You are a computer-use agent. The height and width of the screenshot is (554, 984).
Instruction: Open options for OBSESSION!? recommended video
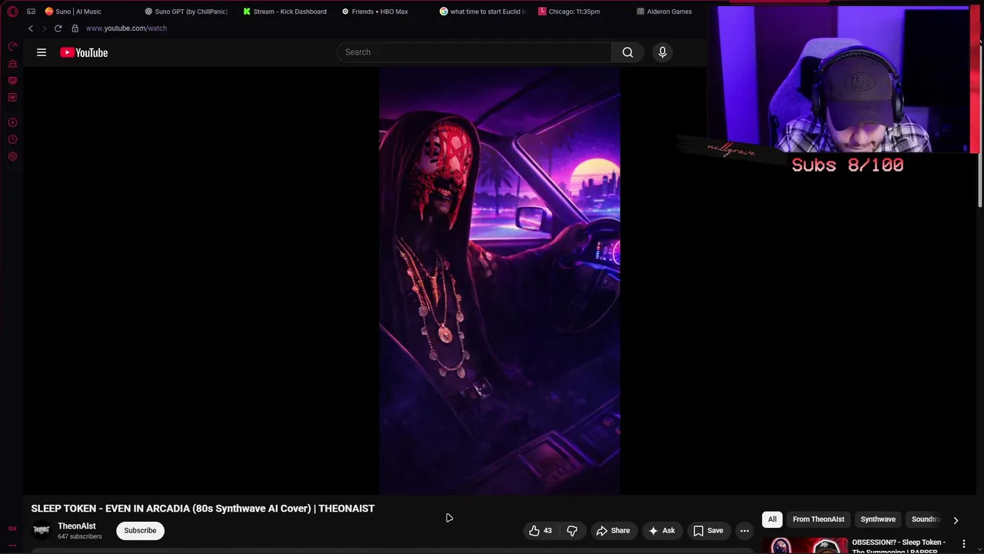coord(963,543)
